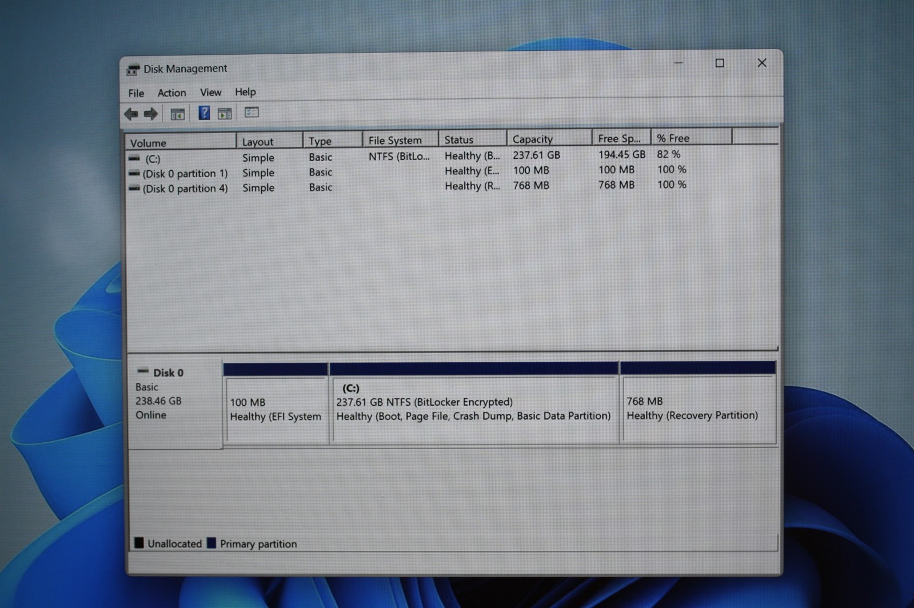The image size is (914, 608).
Task: Click the Primary partition legend label
Action: (x=258, y=543)
